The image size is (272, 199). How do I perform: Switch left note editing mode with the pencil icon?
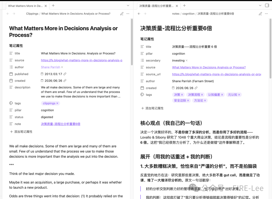(122, 14)
